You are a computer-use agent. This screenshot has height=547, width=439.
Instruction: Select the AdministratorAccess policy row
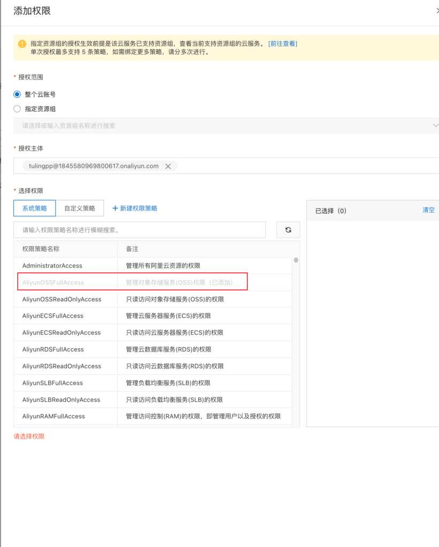click(x=52, y=265)
